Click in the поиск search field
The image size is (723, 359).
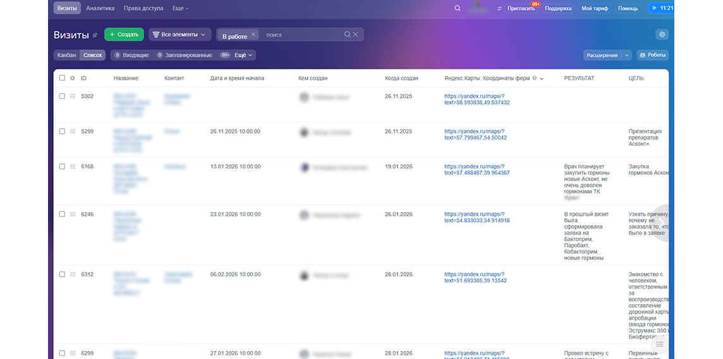303,35
